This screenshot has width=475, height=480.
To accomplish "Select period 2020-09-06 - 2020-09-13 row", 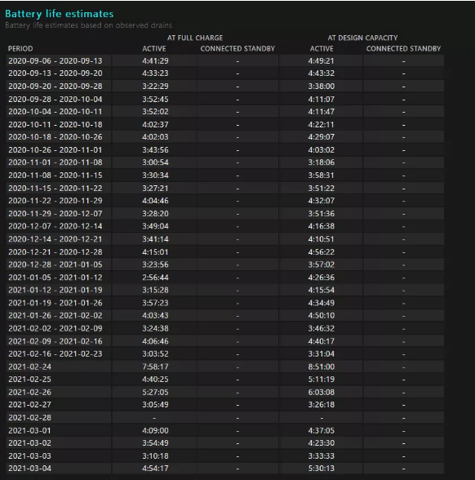I will pos(225,61).
